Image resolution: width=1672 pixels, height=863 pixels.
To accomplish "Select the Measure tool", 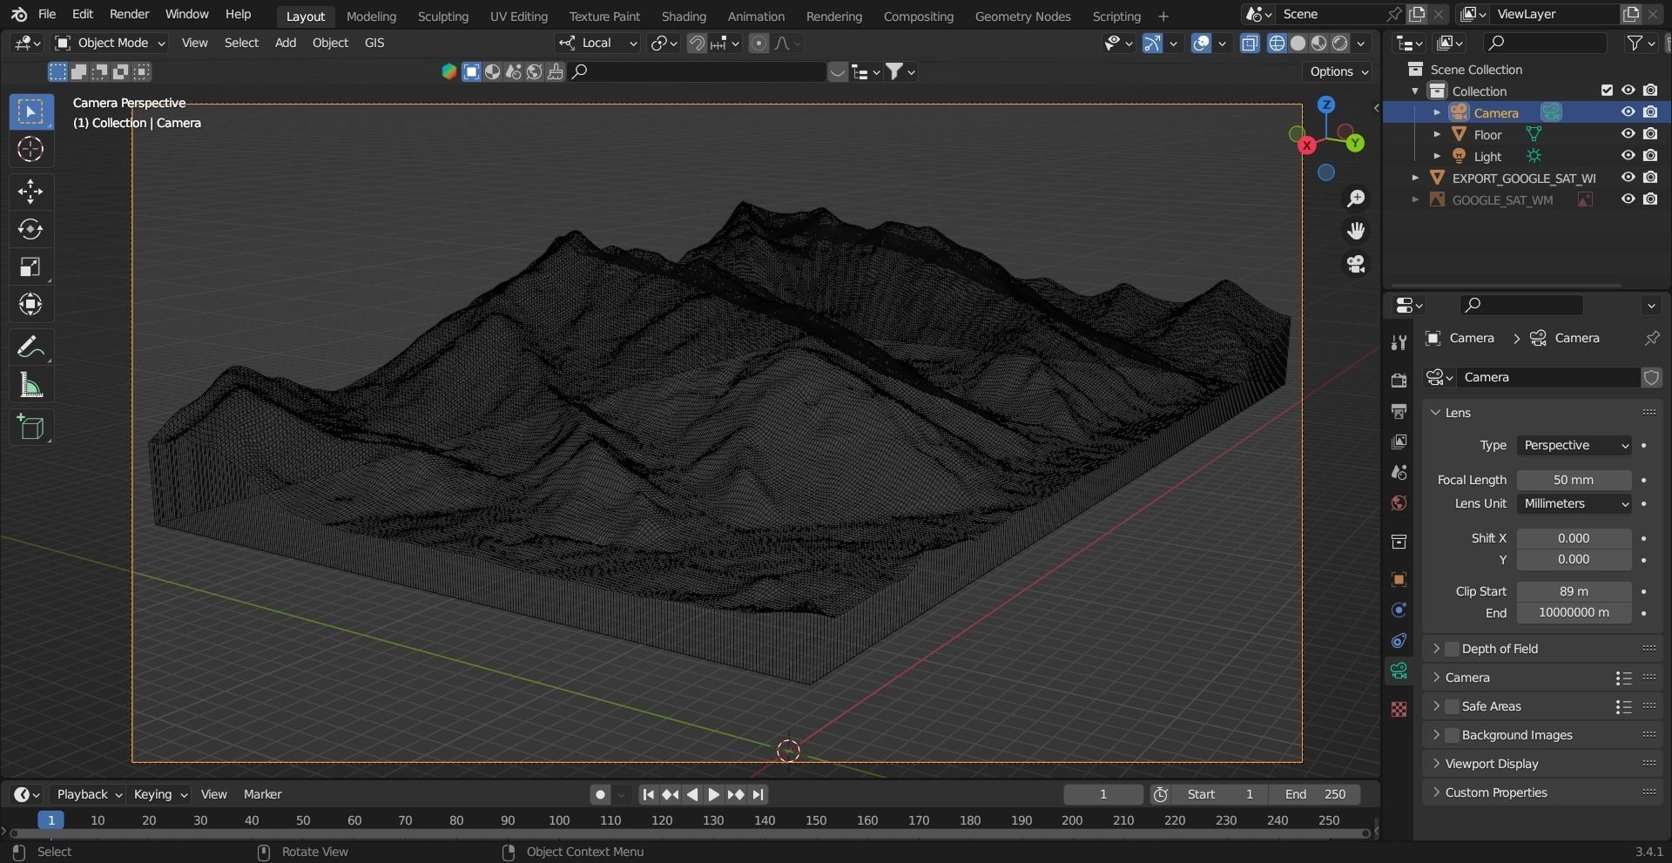I will click(30, 385).
